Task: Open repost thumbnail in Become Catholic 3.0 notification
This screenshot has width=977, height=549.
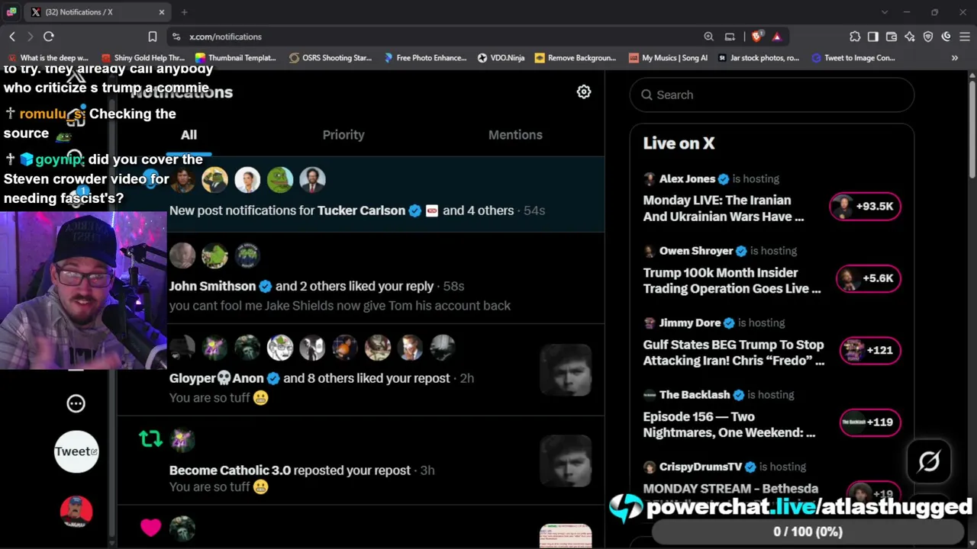Action: (566, 461)
